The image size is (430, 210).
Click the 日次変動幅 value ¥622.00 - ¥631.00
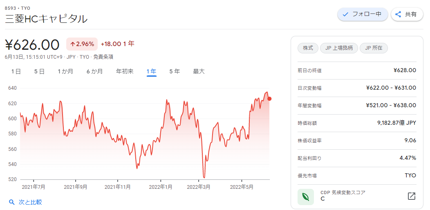[391, 88]
